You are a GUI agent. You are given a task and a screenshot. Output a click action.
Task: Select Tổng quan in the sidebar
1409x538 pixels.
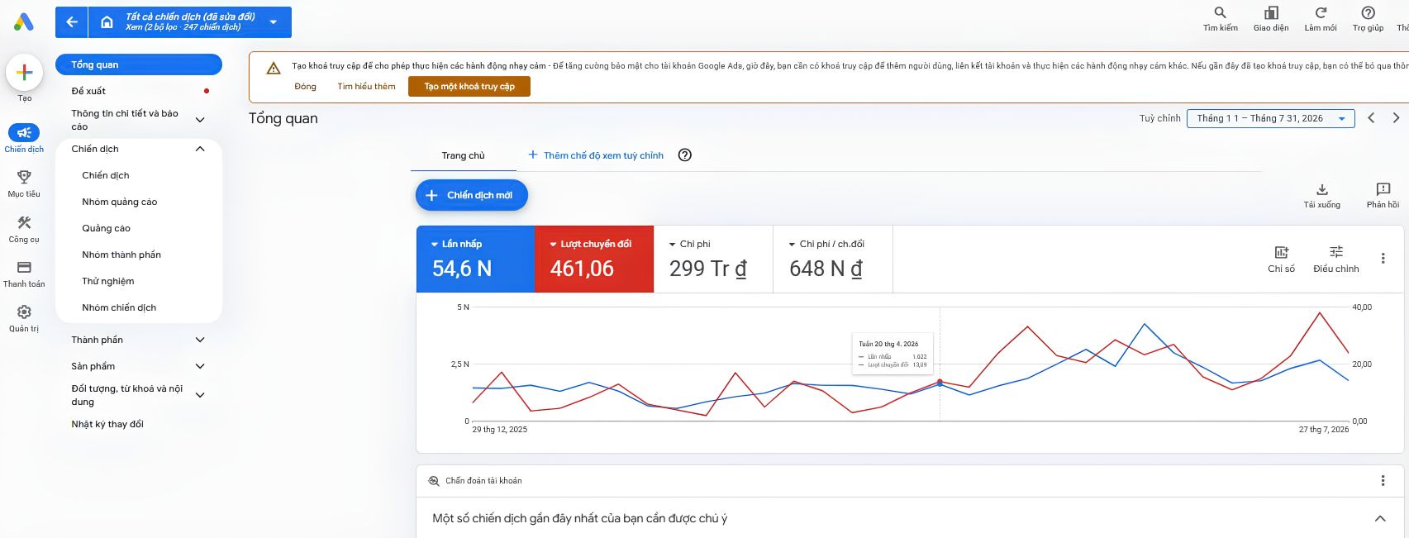(139, 64)
